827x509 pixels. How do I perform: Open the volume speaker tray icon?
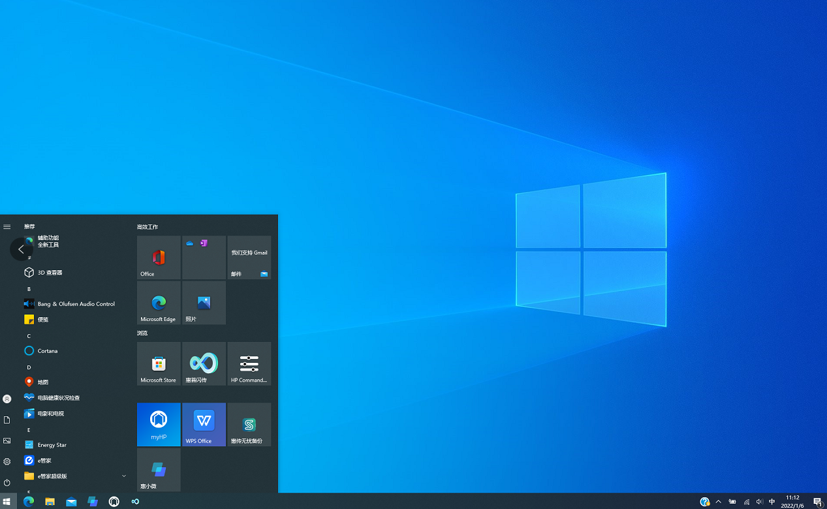(x=759, y=502)
